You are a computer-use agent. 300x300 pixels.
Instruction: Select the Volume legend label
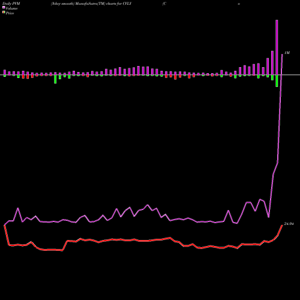pos(11,8)
